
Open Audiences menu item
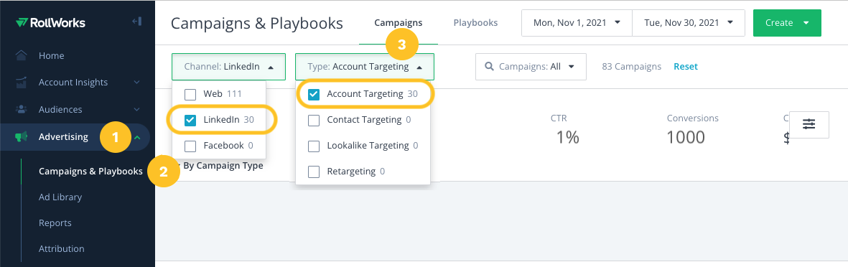[x=60, y=109]
